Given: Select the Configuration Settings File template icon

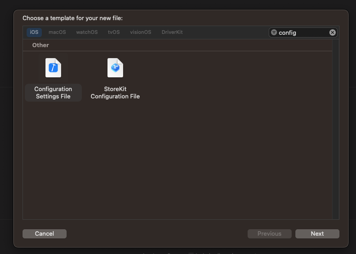Looking at the screenshot, I should (x=53, y=68).
